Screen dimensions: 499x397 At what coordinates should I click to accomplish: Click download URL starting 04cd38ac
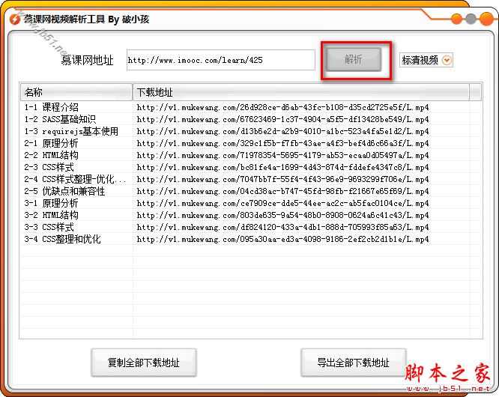tap(283, 191)
